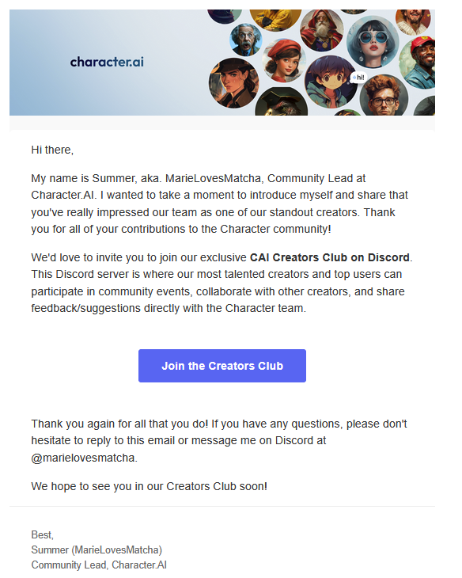Click the 'Hi there,' greeting line

click(52, 150)
